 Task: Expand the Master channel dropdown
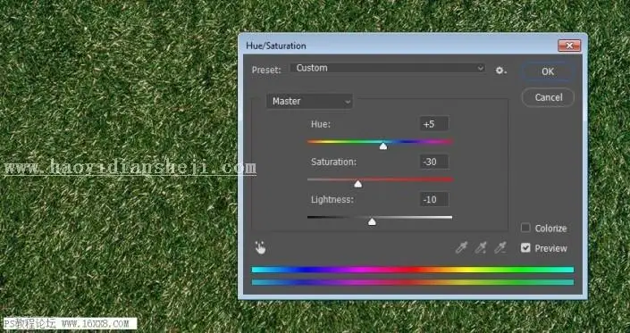coord(309,102)
